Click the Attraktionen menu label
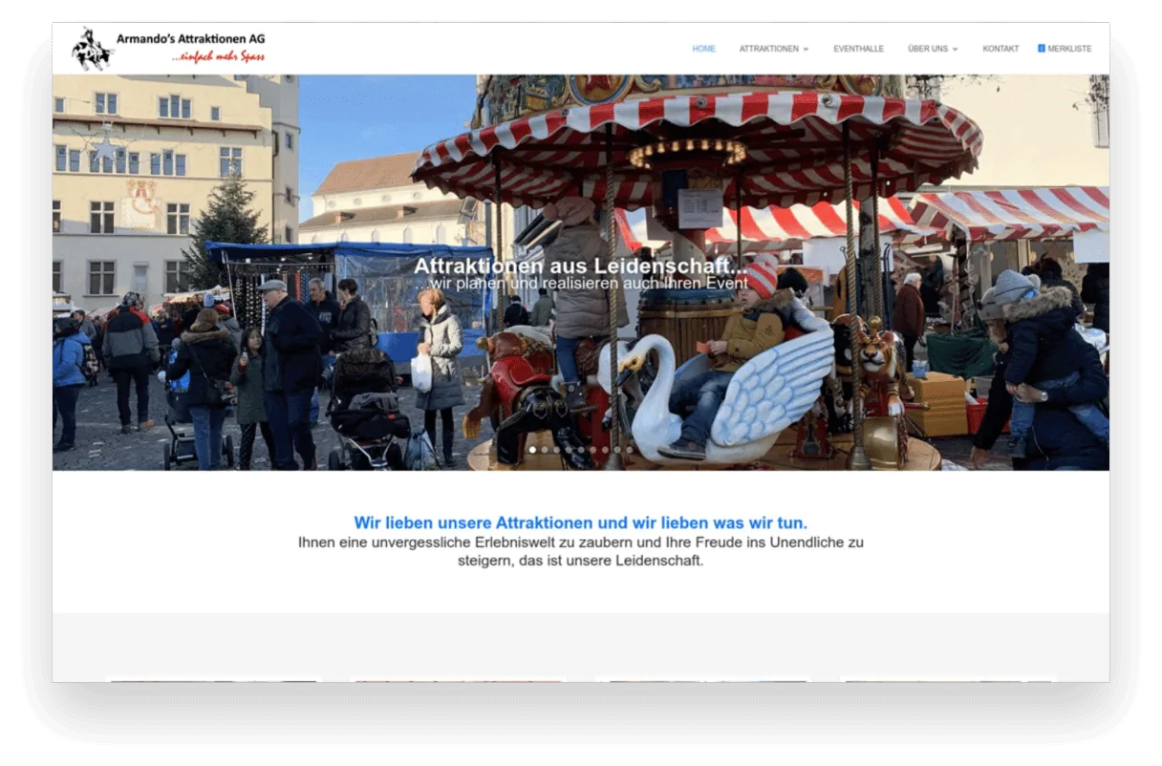Screen dimensions: 1162x766 click(768, 49)
